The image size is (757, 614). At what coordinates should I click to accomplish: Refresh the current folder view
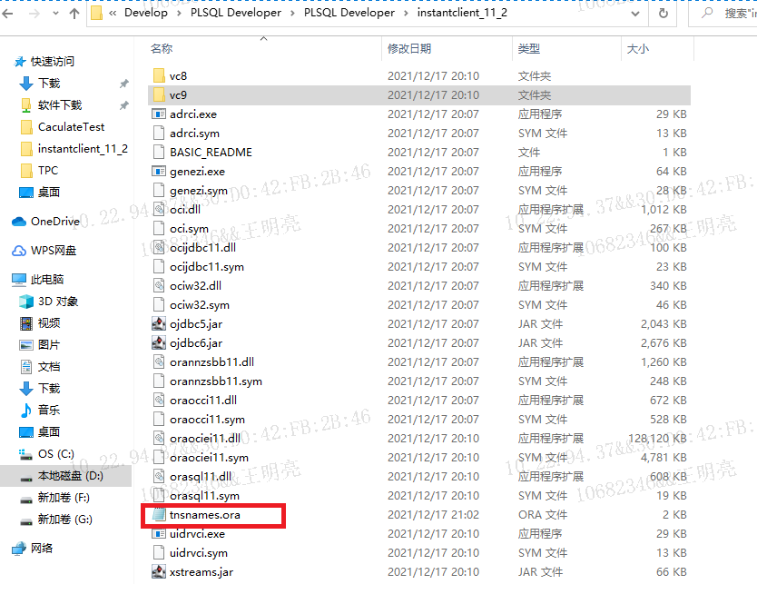(664, 14)
